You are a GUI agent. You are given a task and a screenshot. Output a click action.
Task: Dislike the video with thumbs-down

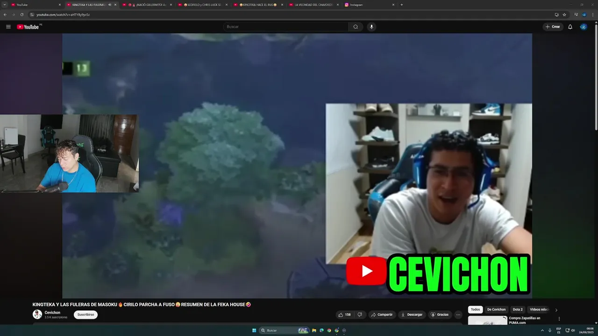pyautogui.click(x=360, y=315)
